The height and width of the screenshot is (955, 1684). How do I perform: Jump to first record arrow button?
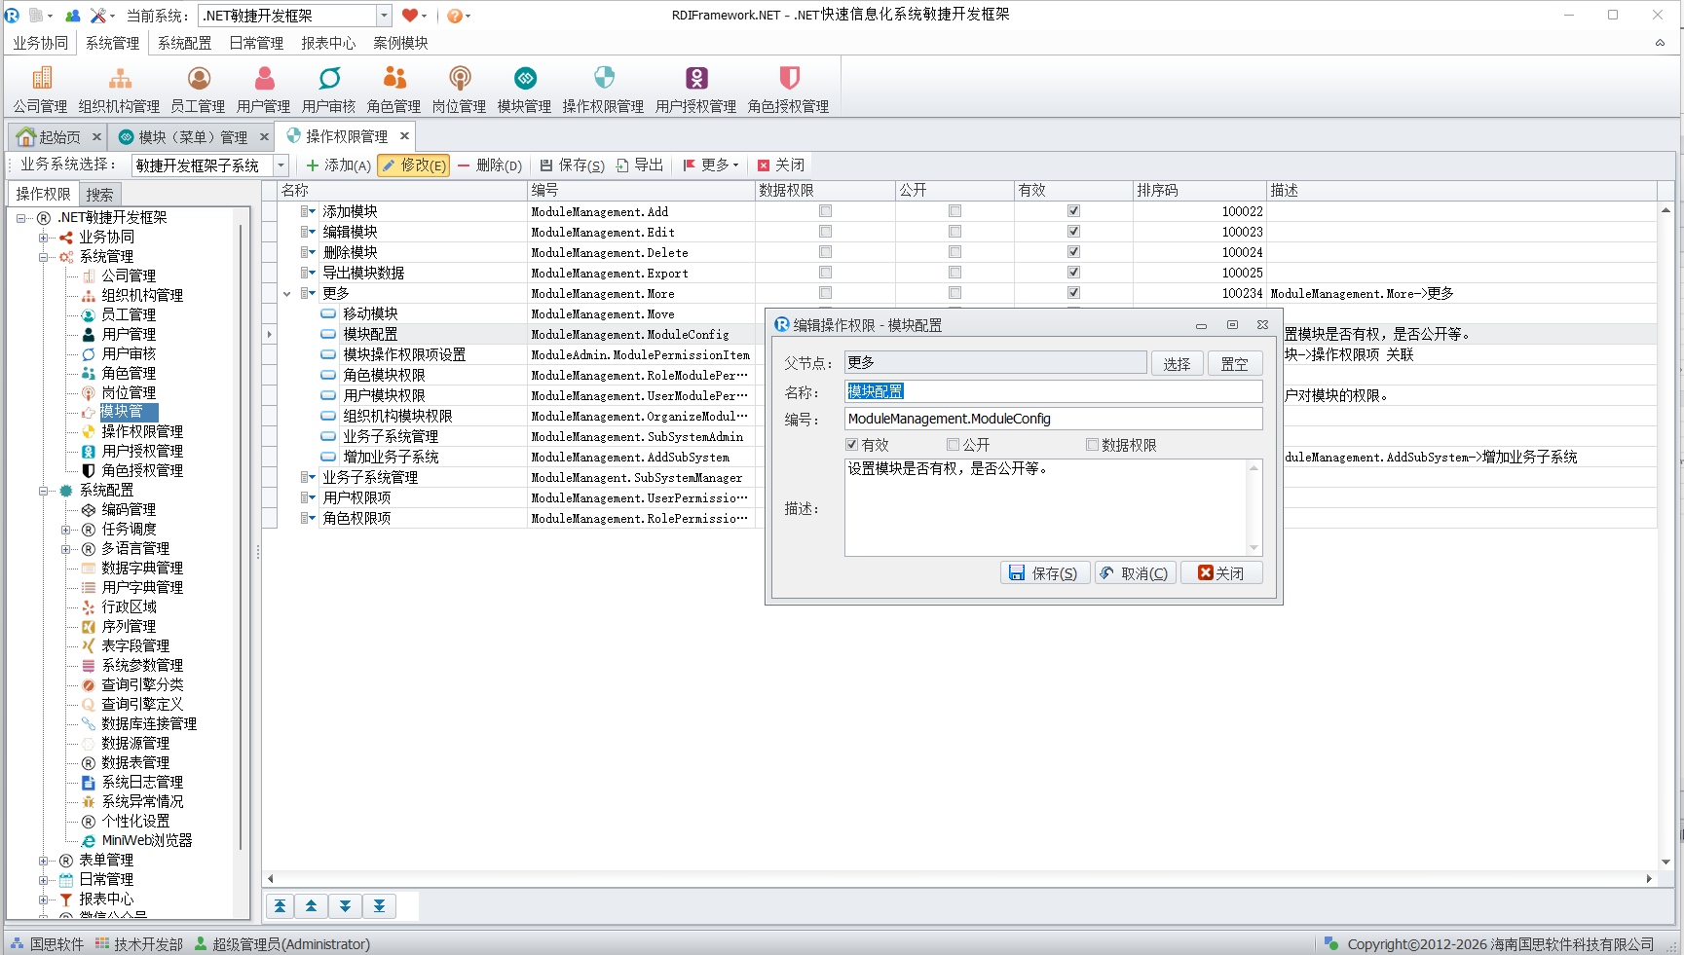tap(280, 906)
